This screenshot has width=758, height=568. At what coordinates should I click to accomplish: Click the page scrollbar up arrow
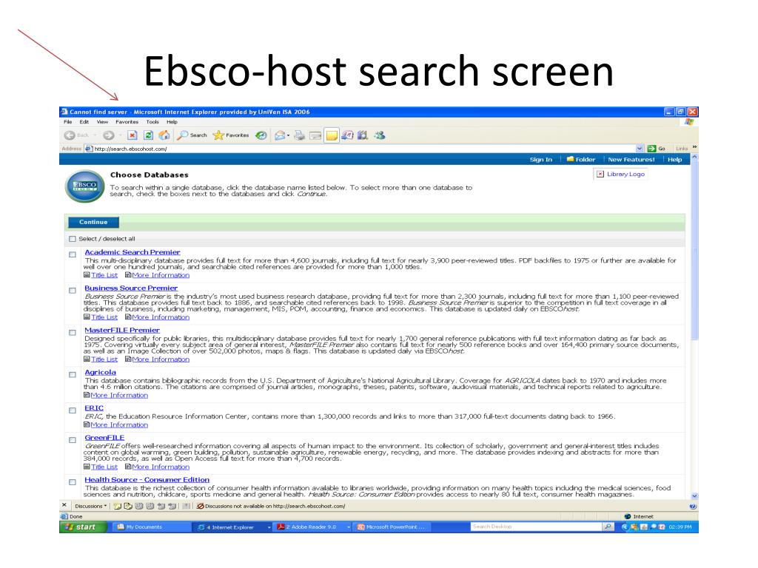tap(694, 158)
